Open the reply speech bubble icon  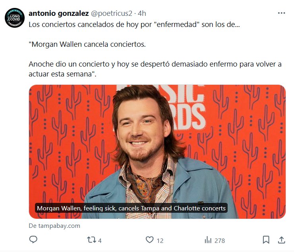click(33, 240)
